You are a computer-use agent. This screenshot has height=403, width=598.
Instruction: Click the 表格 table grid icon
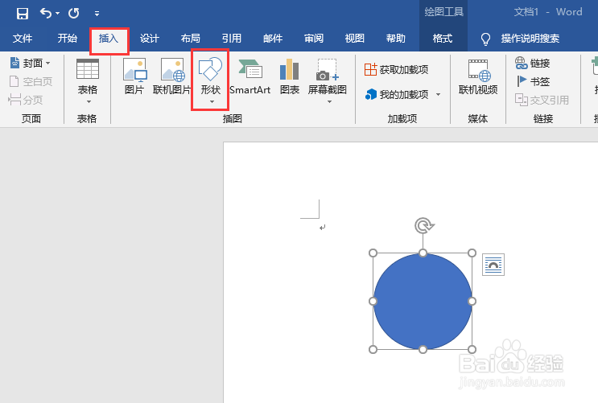[88, 69]
